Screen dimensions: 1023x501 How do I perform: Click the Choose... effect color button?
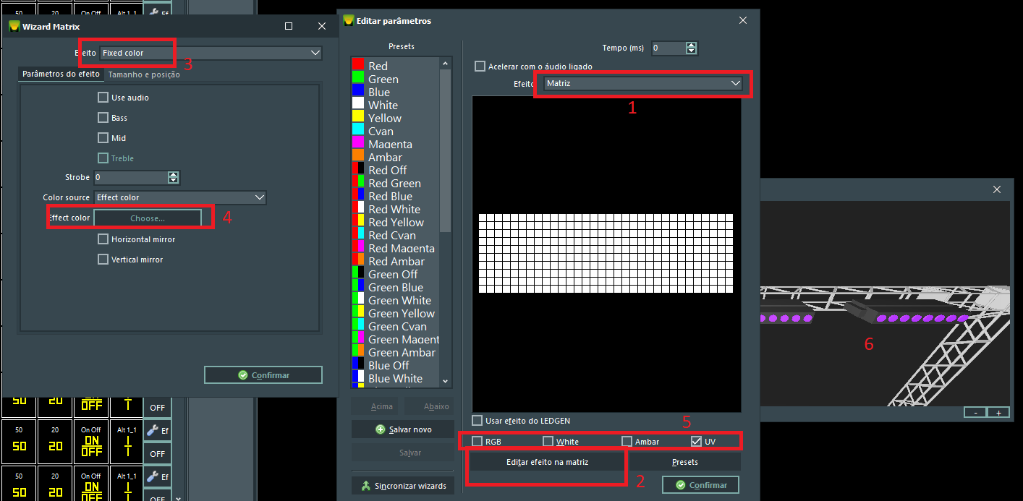click(x=148, y=218)
